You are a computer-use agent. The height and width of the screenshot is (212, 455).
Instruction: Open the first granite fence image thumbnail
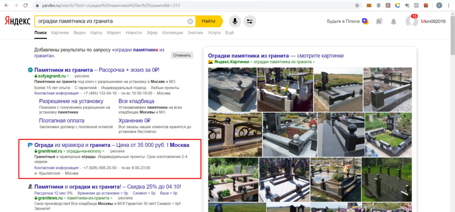click(x=232, y=89)
